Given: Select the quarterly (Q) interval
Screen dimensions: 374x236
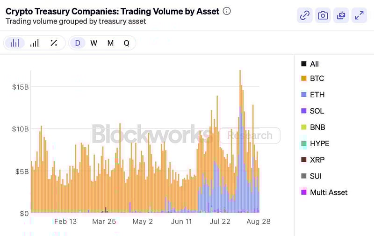Looking at the screenshot, I should point(127,43).
